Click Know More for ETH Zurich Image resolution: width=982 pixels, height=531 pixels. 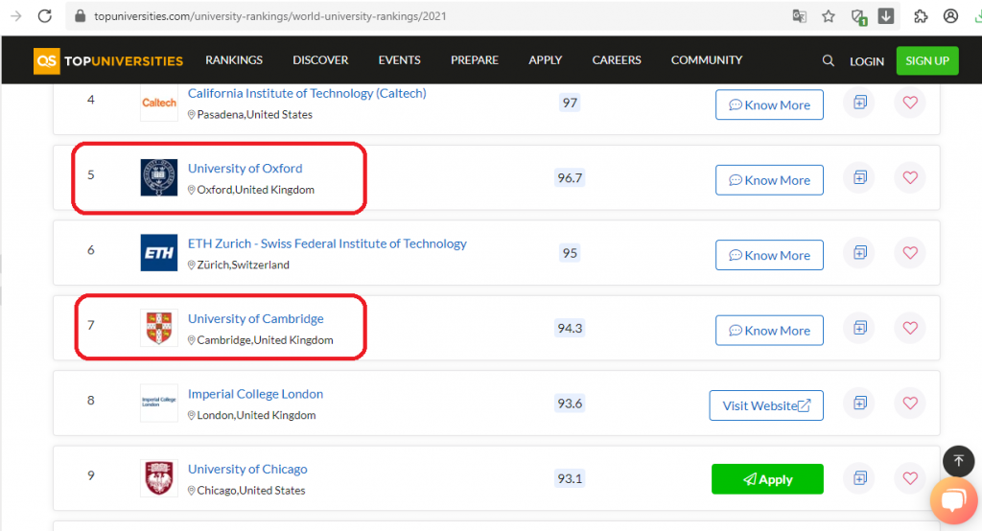point(769,255)
